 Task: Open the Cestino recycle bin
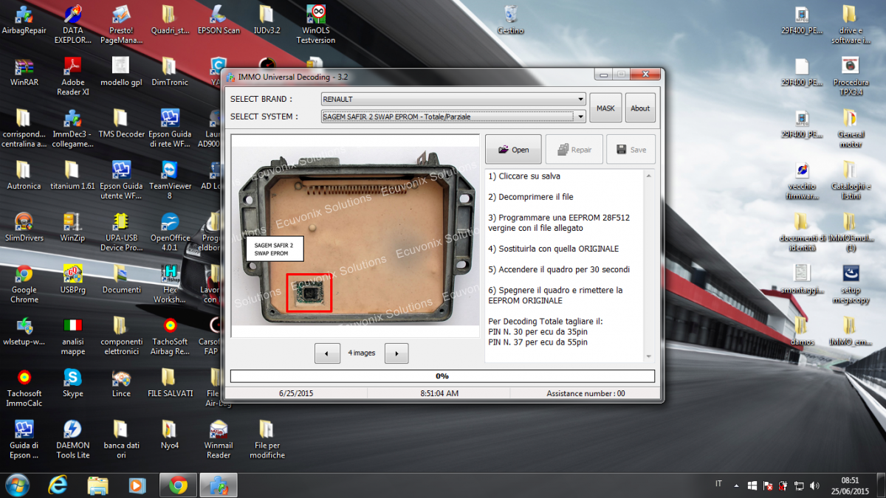coord(510,21)
